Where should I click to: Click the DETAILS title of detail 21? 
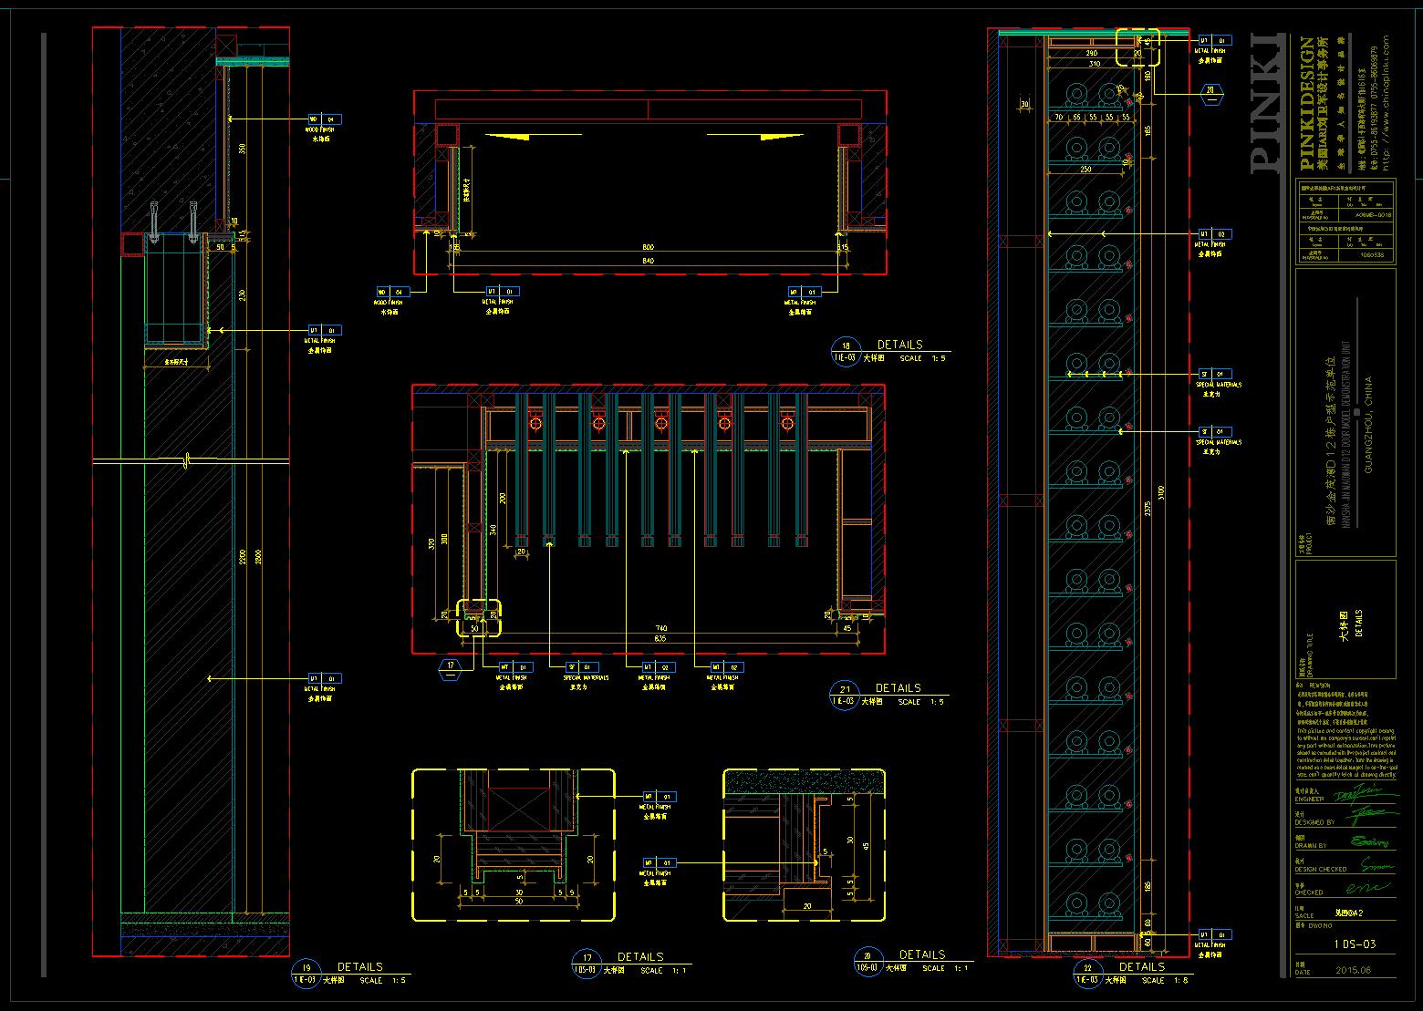point(898,688)
